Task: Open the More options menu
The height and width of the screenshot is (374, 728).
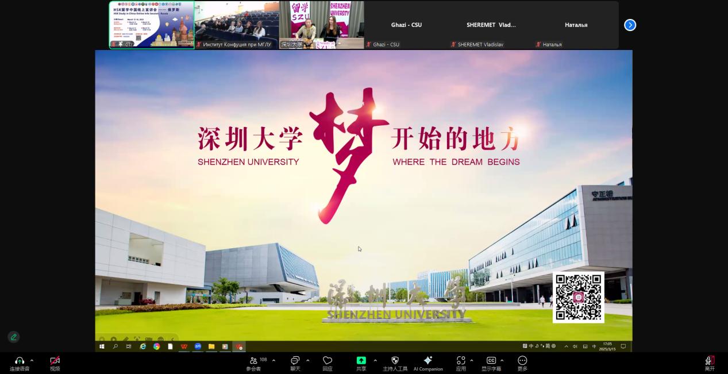Action: pyautogui.click(x=522, y=361)
